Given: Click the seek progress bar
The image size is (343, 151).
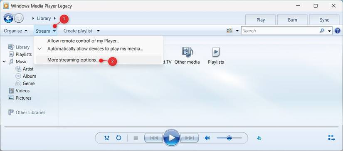Looking at the screenshot, I should pos(171,127).
